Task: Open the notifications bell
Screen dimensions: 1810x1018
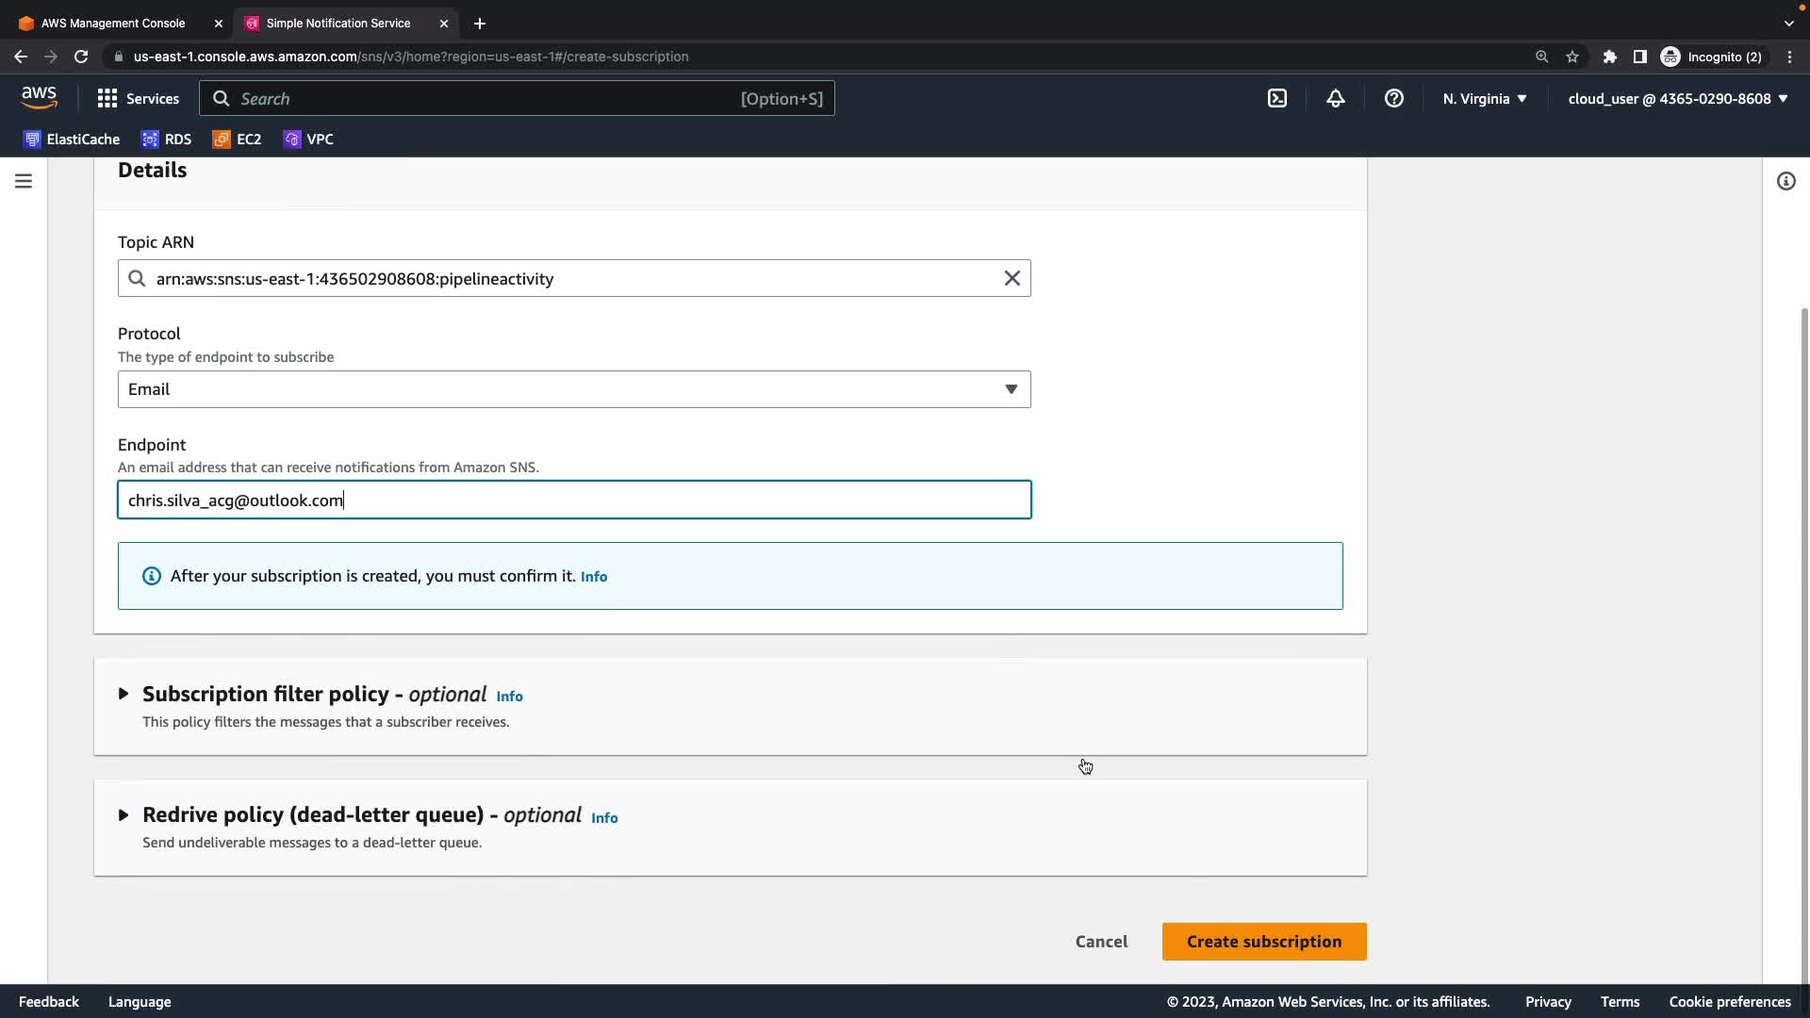Action: click(x=1336, y=99)
